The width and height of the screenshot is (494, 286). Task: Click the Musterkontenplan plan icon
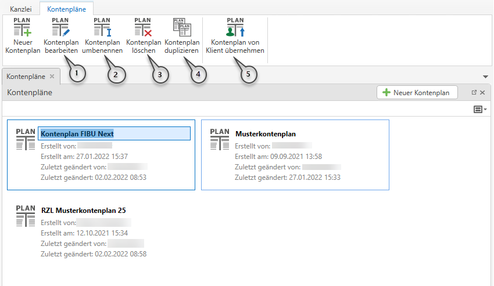point(220,140)
